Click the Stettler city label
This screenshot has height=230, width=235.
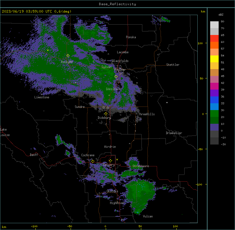click(173, 65)
